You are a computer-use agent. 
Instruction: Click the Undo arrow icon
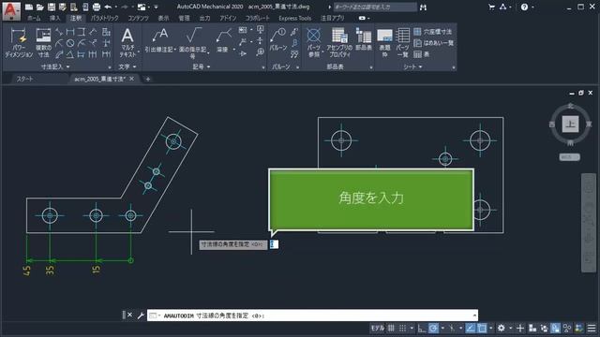(x=108, y=7)
